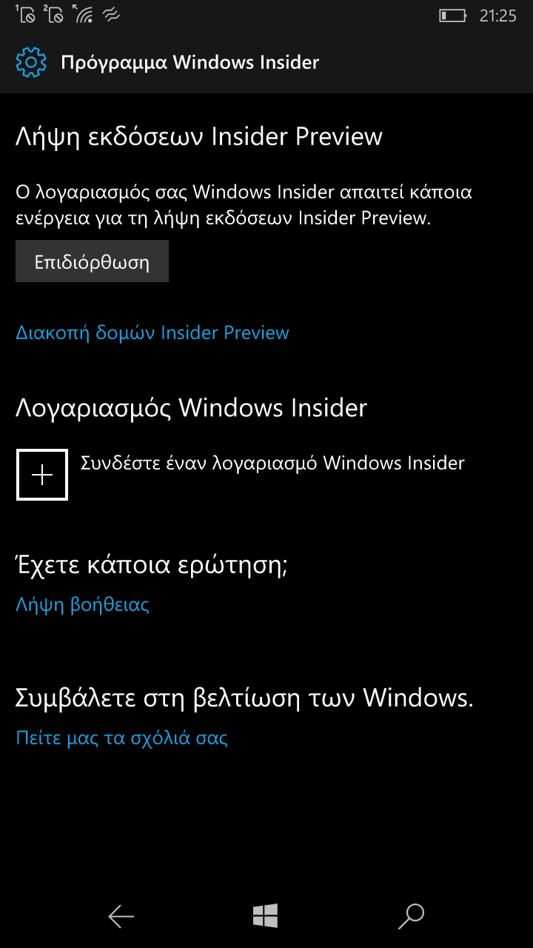Tap the clock showing 21:25
The width and height of the screenshot is (533, 948).
(x=497, y=16)
